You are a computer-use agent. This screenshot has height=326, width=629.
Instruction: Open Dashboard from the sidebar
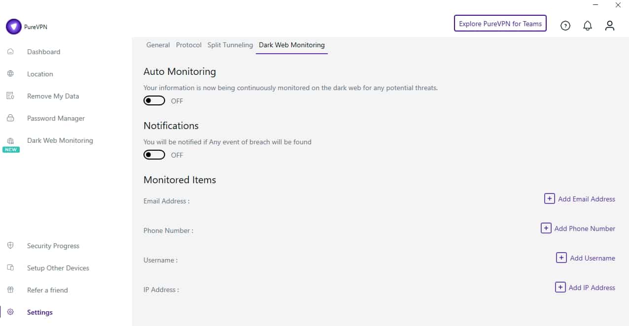(x=43, y=52)
